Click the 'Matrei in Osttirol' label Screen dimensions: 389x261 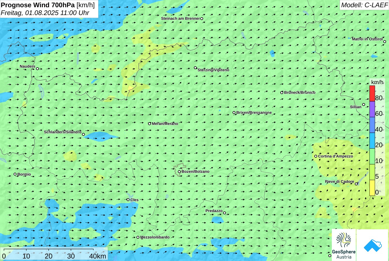367,39
